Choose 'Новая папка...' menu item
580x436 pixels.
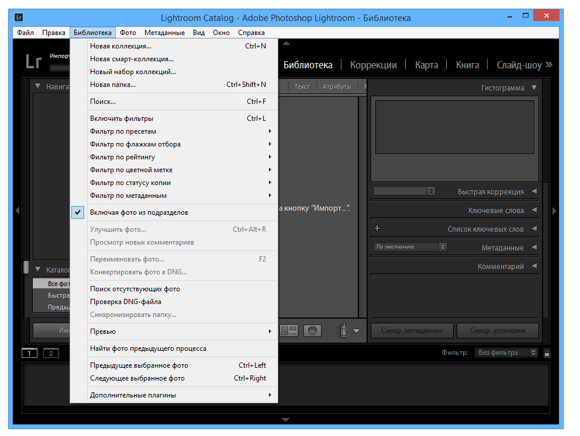pos(174,85)
